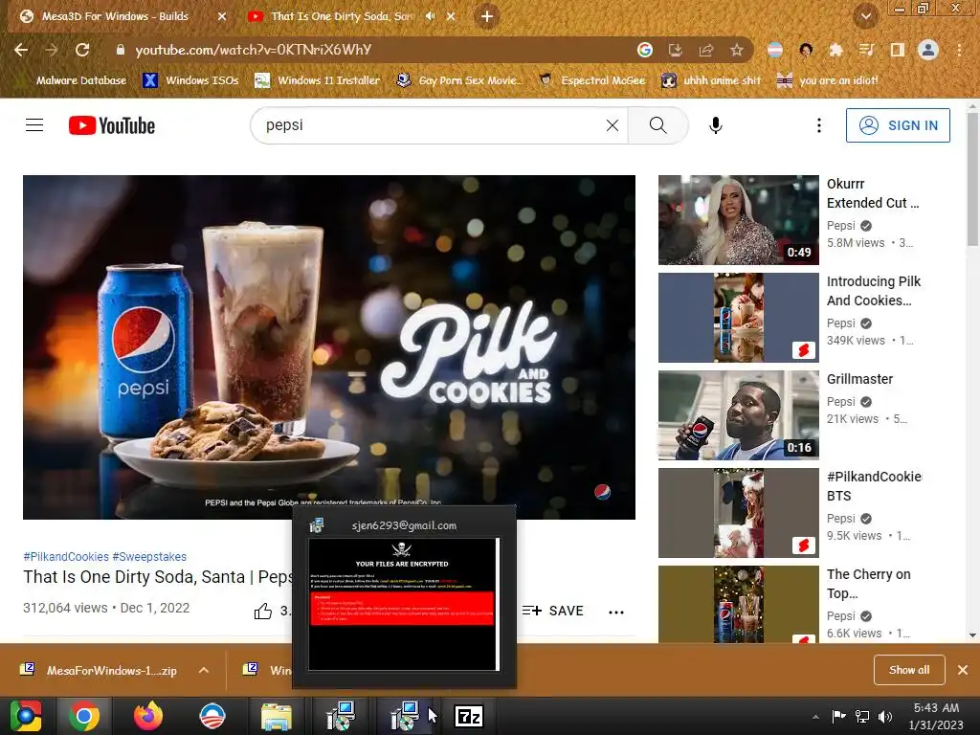Open the network icon in system tray
This screenshot has width=980, height=735.
pos(862,717)
